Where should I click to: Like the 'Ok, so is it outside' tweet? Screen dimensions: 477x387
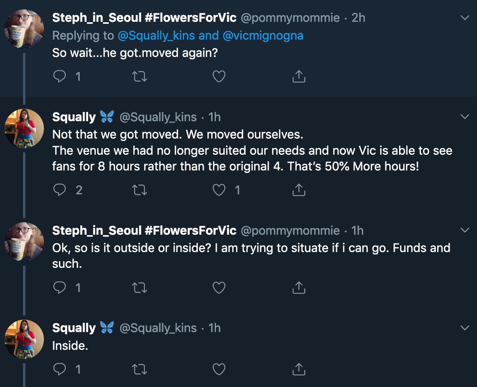[x=219, y=288]
